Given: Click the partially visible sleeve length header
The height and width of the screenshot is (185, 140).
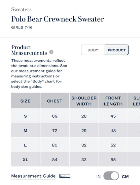Looking at the screenshot, I should point(134,101).
